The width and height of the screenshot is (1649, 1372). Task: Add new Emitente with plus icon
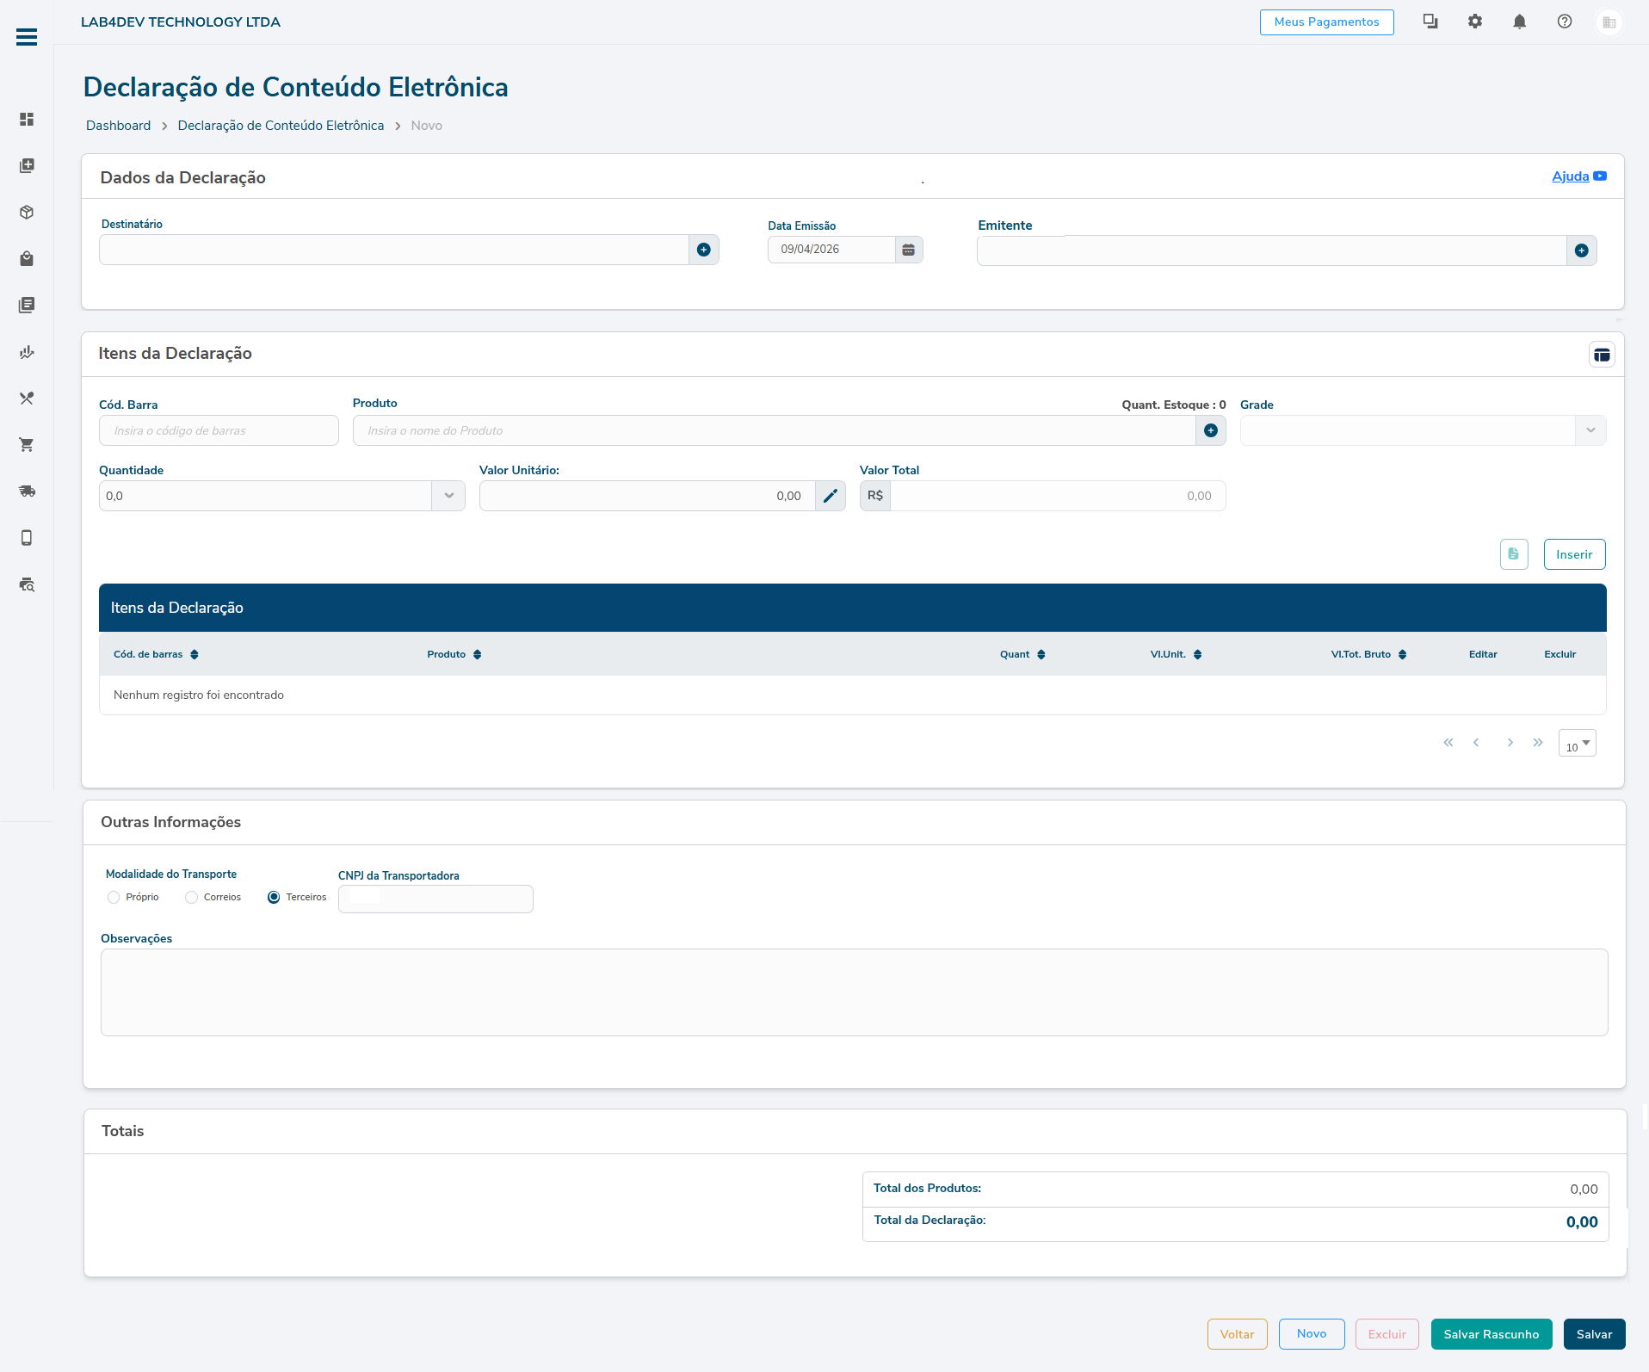tap(1581, 250)
